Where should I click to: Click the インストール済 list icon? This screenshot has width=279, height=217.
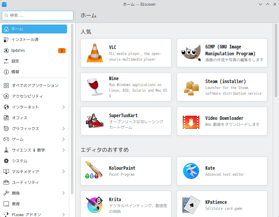point(6,40)
